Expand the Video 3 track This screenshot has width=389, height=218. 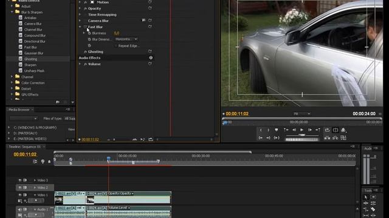[35, 180]
